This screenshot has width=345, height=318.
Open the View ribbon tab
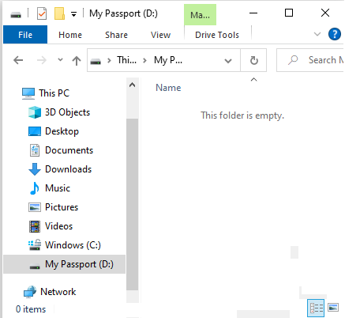coord(160,35)
